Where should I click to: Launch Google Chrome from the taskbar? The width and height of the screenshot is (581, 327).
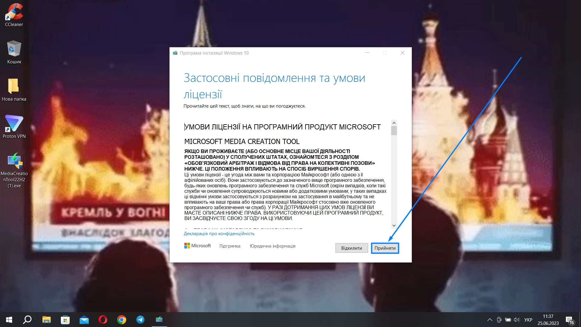pyautogui.click(x=121, y=320)
